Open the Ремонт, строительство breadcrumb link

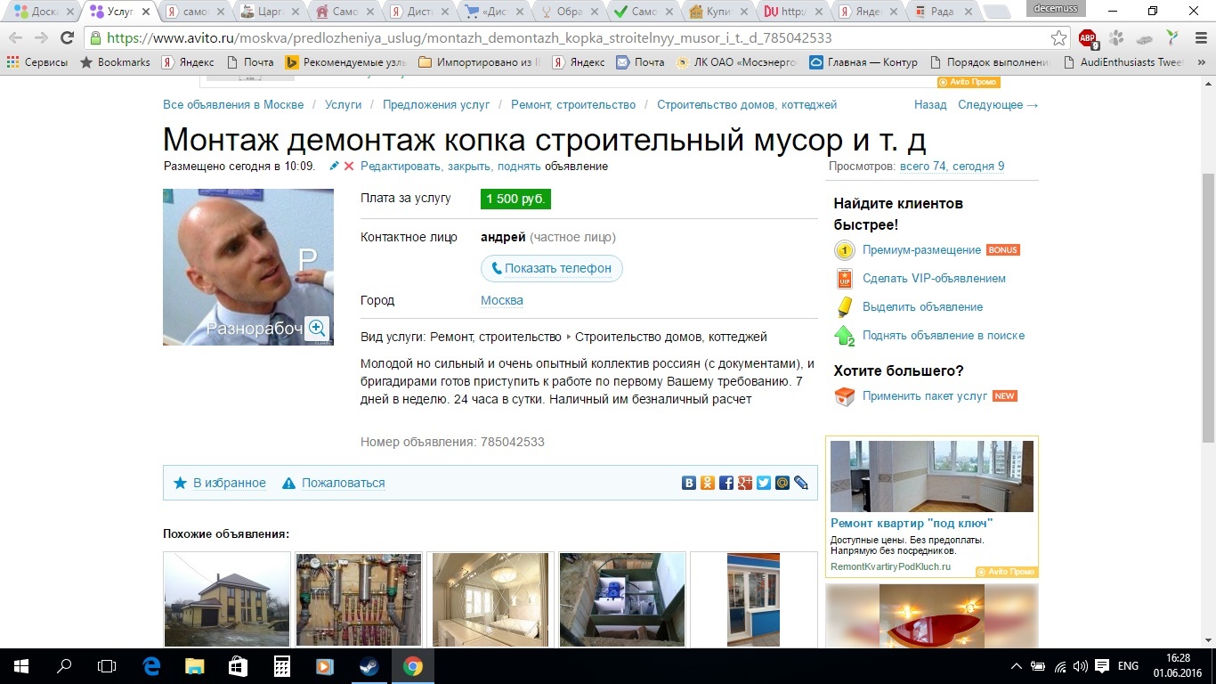coord(573,105)
